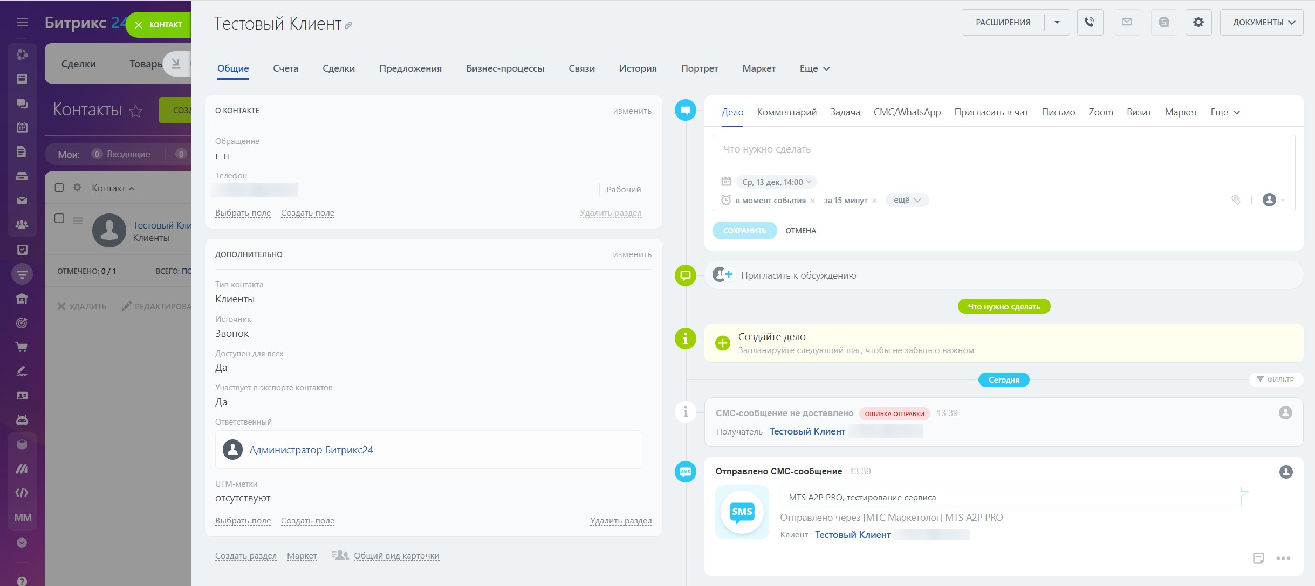
Task: Open the Документы dropdown
Action: pyautogui.click(x=1261, y=22)
